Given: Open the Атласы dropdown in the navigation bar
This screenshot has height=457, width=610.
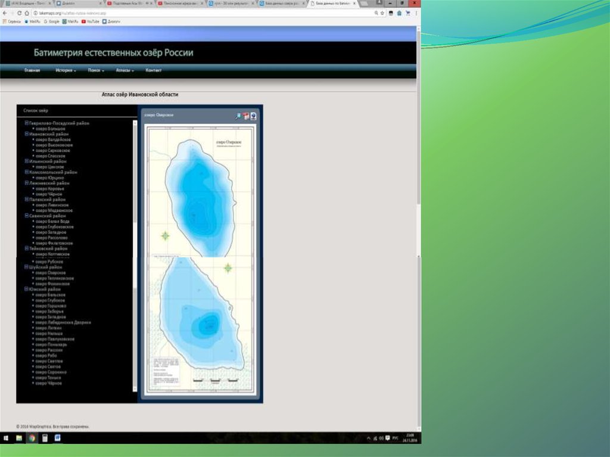Looking at the screenshot, I should [x=125, y=70].
